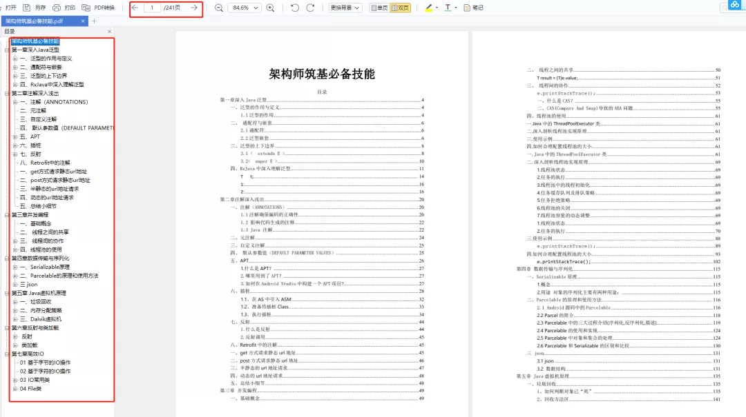Activate the yellow highlighter pen tool

coord(429,8)
